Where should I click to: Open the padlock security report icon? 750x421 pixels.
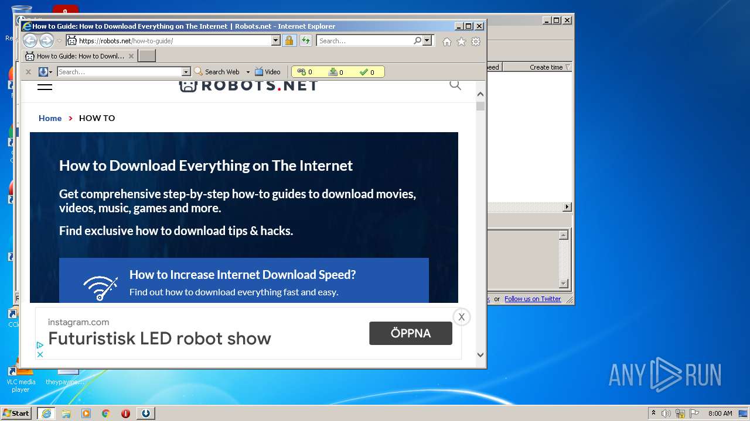(x=289, y=40)
